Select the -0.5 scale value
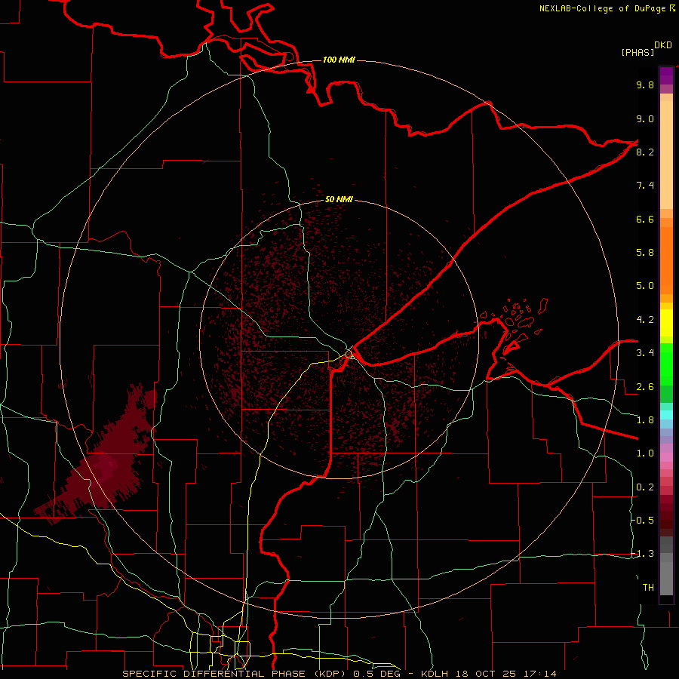The image size is (679, 679). click(642, 521)
